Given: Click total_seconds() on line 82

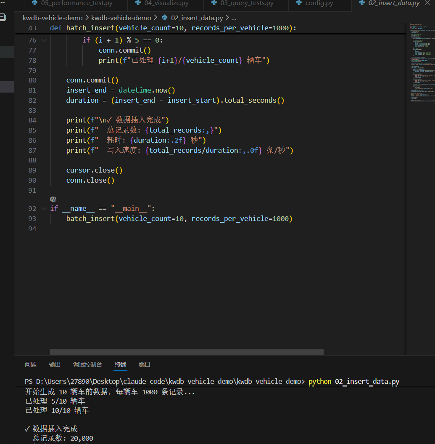Looking at the screenshot, I should (x=254, y=101).
